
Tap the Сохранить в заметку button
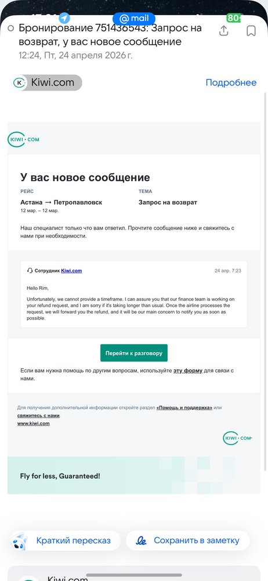tap(188, 540)
